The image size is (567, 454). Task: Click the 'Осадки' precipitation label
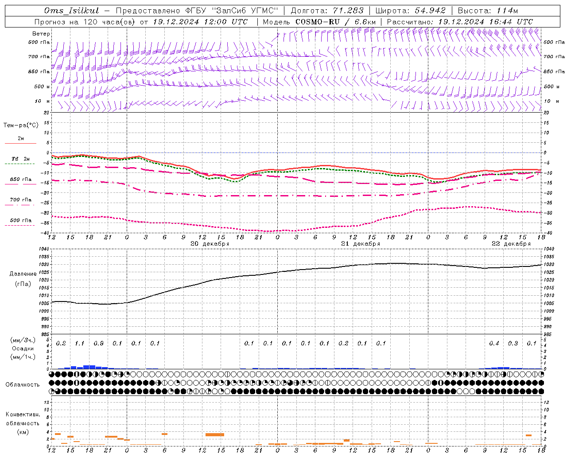pyautogui.click(x=23, y=348)
